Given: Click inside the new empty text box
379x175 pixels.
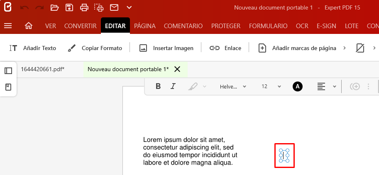Looking at the screenshot, I should pos(284,156).
